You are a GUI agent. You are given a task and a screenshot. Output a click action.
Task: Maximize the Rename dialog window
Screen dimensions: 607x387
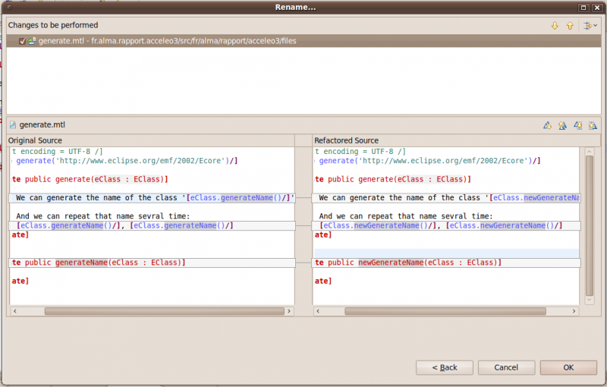coord(584,7)
